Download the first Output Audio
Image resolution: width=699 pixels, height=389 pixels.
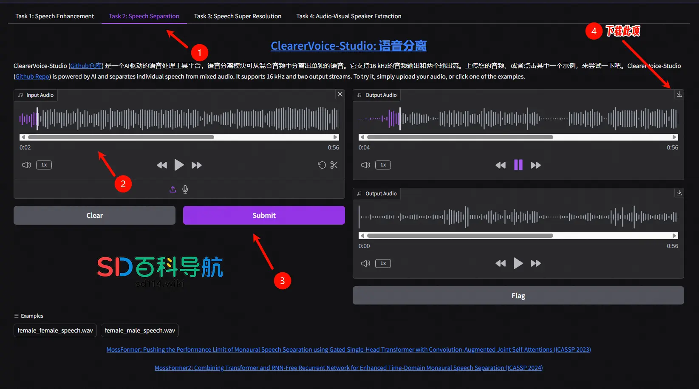[x=679, y=94]
